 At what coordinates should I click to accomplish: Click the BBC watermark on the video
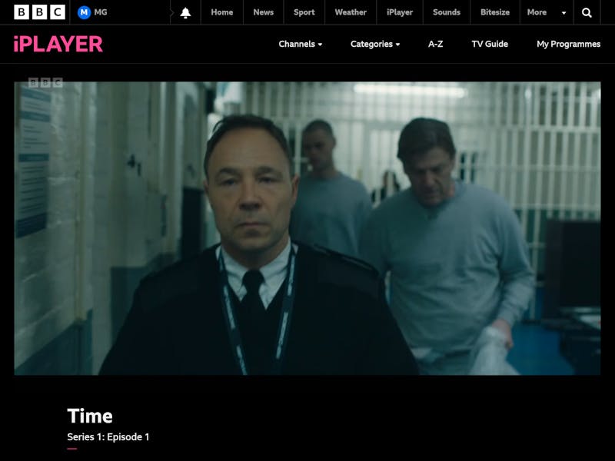click(45, 82)
